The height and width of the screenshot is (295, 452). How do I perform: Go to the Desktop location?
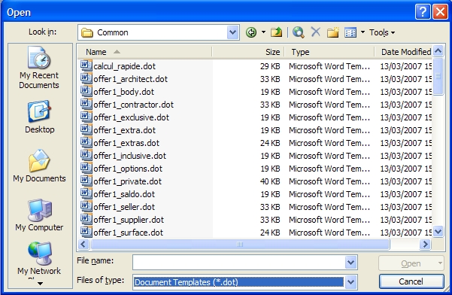[40, 117]
